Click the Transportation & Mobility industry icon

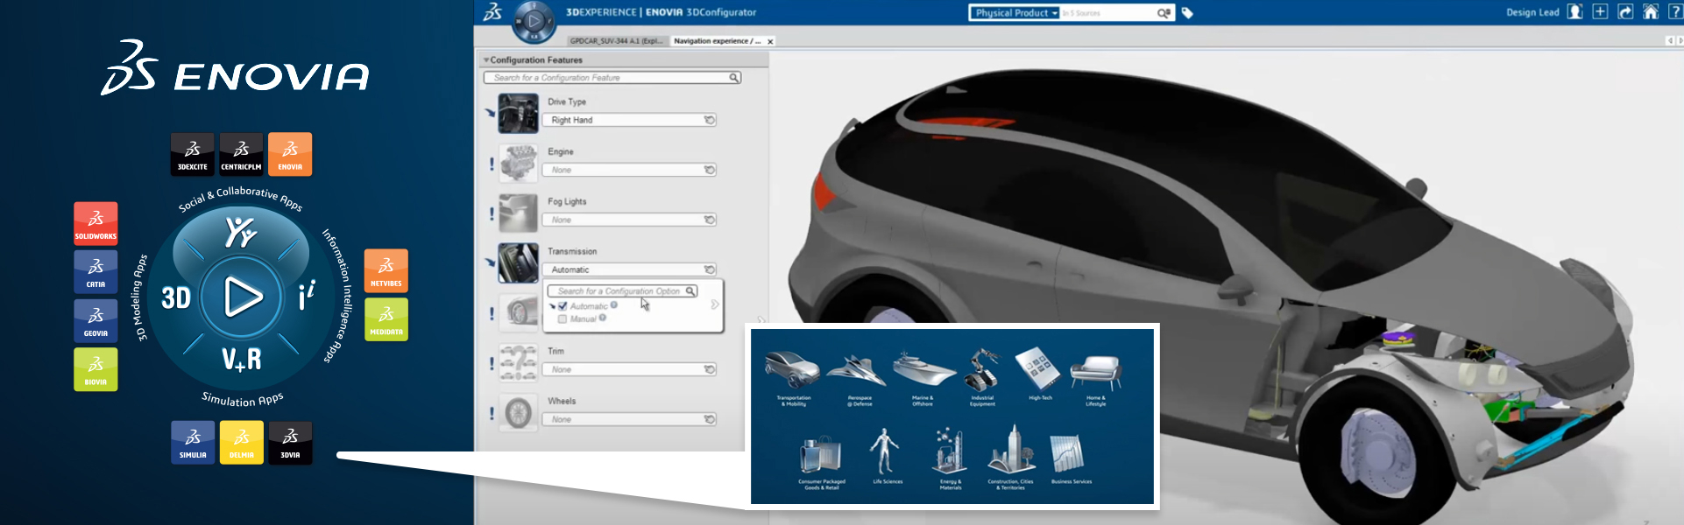[793, 371]
